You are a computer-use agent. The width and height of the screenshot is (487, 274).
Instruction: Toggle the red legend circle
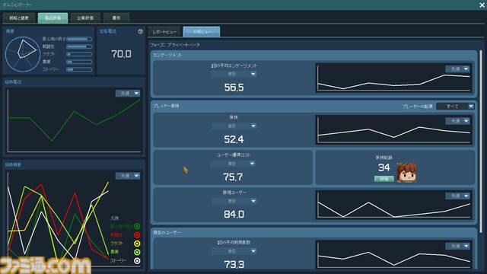point(137,235)
